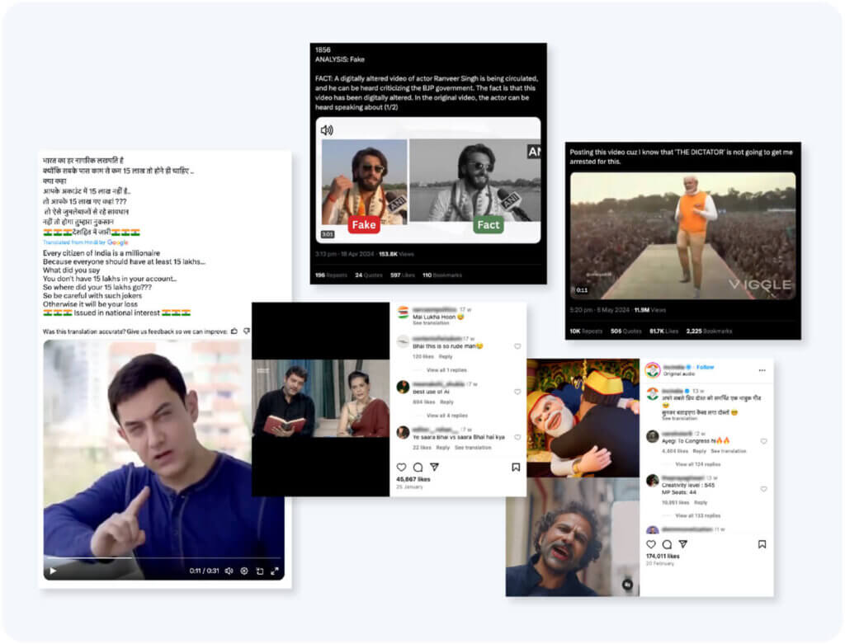Toggle the like heart on the 'best use of AI' comment

[x=518, y=391]
